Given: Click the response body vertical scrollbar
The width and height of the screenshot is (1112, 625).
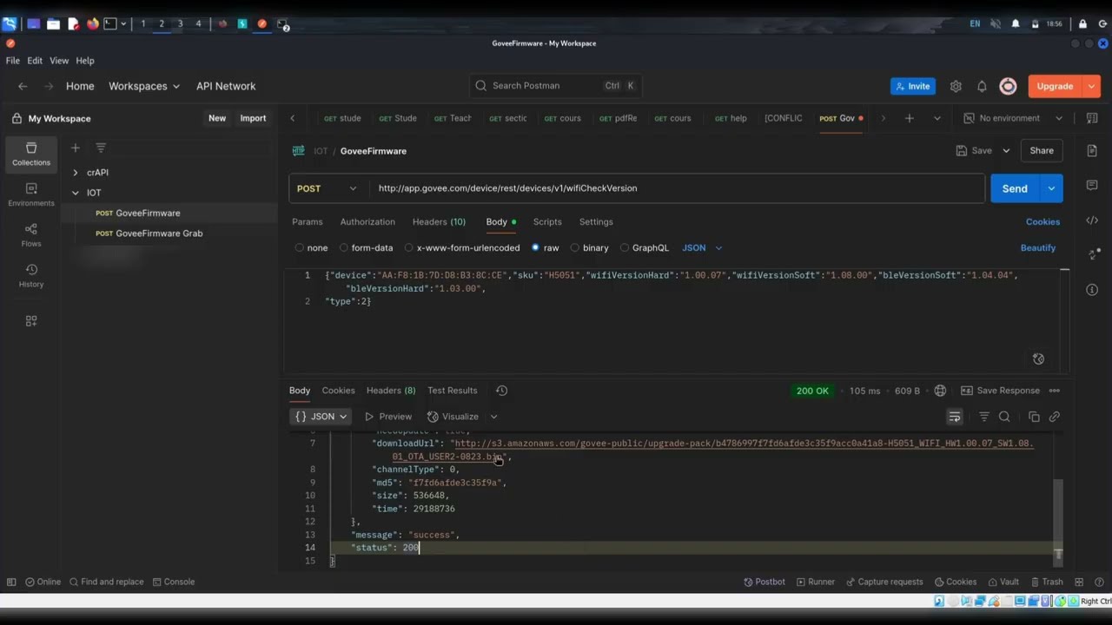Looking at the screenshot, I should (x=1058, y=519).
